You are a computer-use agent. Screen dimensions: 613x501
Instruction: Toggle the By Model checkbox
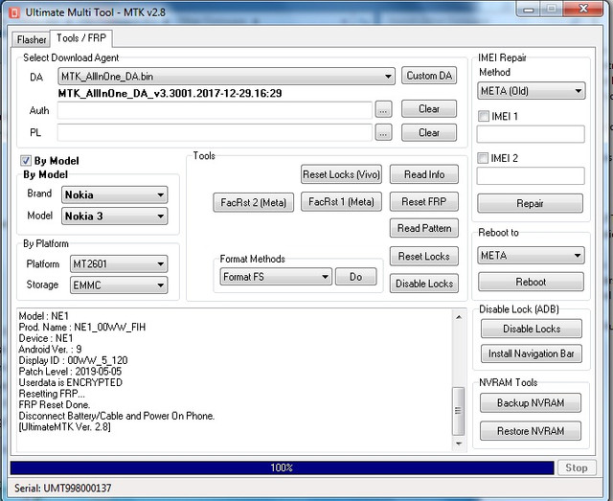26,160
